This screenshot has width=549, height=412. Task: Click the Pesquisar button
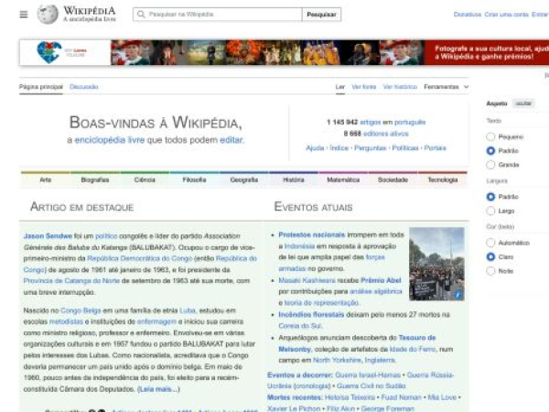(x=321, y=15)
